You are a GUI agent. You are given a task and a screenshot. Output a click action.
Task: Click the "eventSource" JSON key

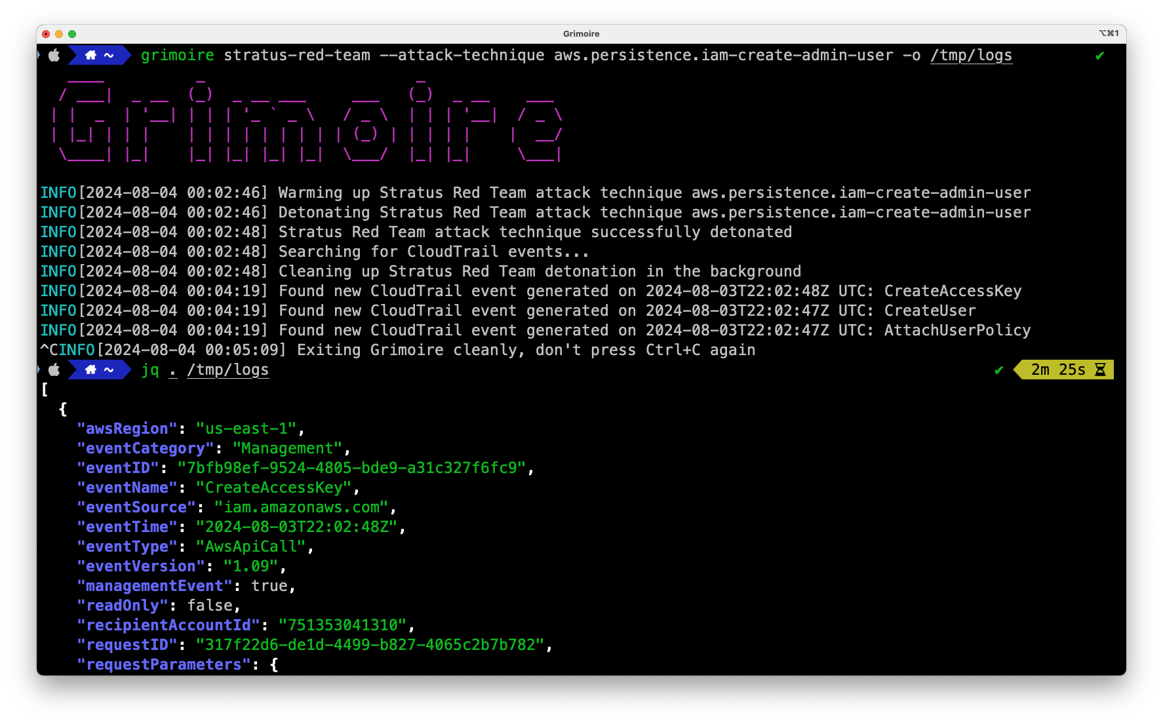tap(136, 508)
